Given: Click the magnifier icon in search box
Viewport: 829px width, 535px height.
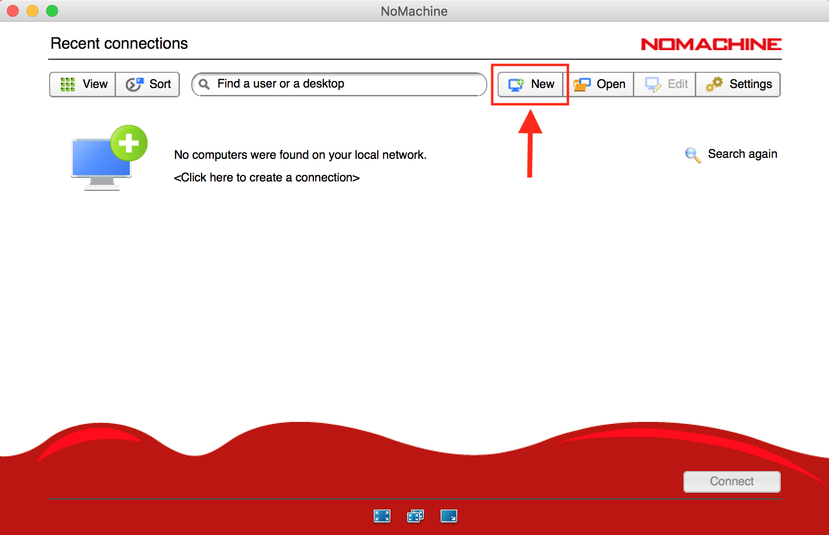Looking at the screenshot, I should click(x=204, y=84).
